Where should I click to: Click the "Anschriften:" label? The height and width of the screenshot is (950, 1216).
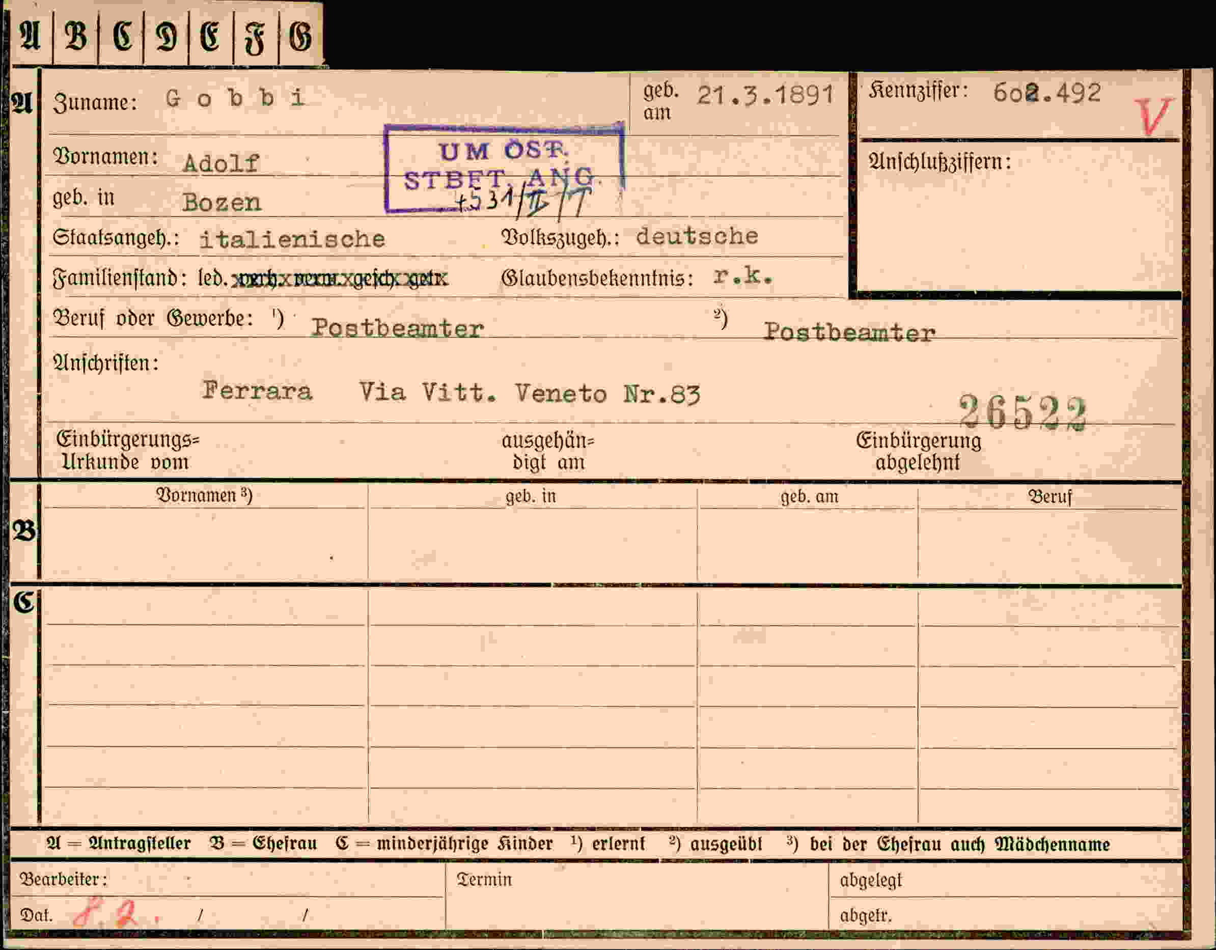tap(106, 364)
